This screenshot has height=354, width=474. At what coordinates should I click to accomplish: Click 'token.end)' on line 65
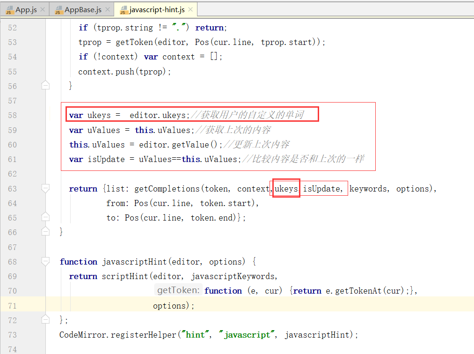click(x=213, y=218)
